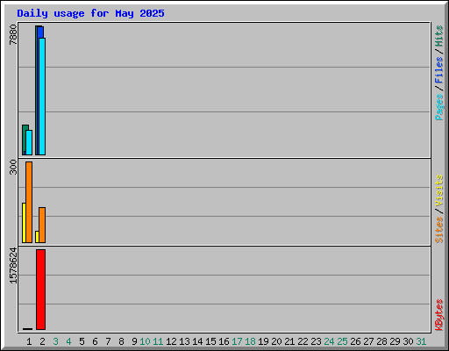Click the blue Files bar top for day 2
449x351 pixels.
point(40,32)
